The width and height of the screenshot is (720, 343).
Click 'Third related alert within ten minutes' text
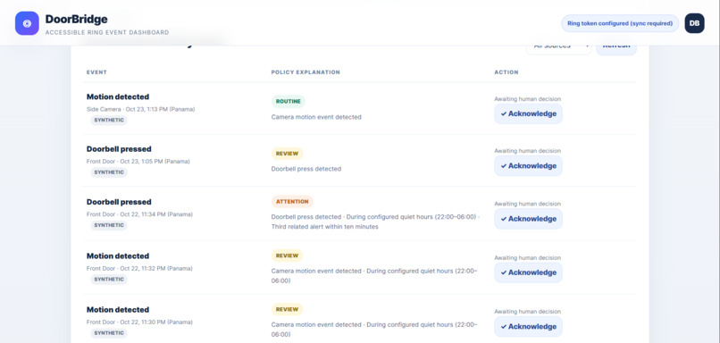pos(324,227)
